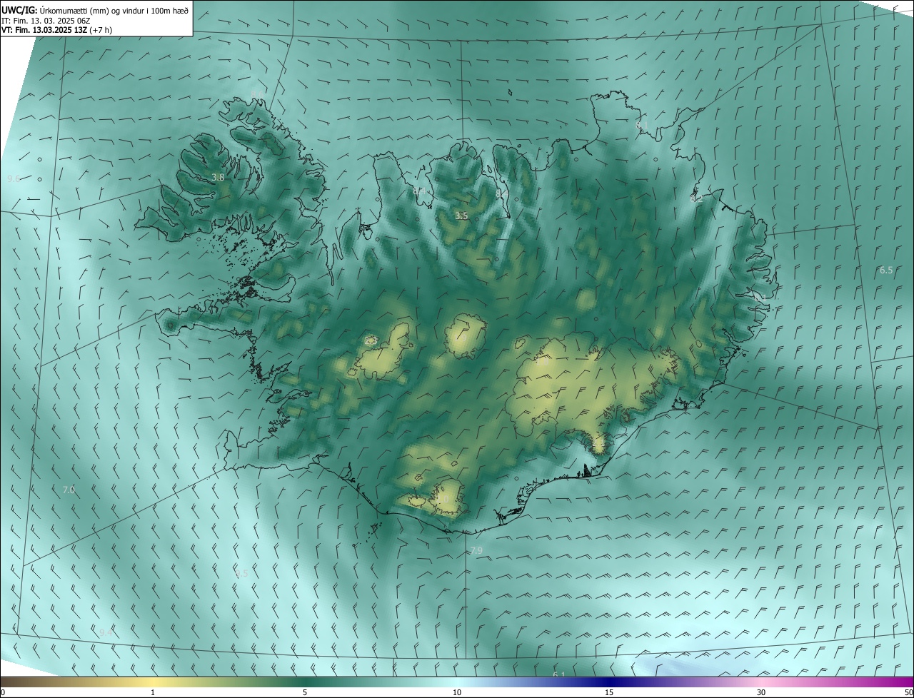Click the 6.5 value off the east coast

pyautogui.click(x=886, y=270)
